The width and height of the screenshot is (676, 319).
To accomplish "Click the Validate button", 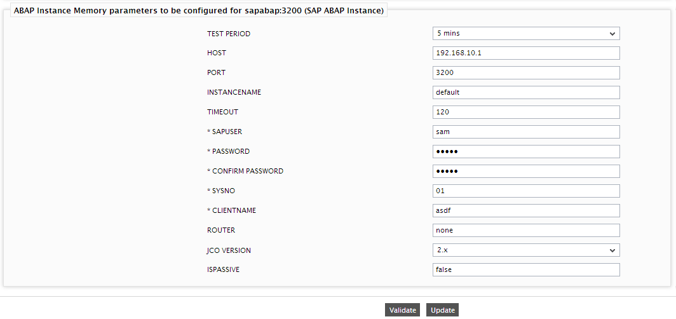I will 403,310.
